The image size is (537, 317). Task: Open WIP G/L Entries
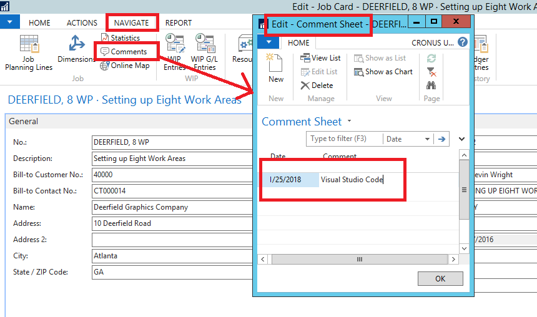[204, 52]
